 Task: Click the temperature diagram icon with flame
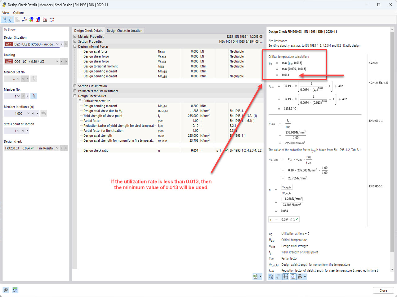[44, 19]
